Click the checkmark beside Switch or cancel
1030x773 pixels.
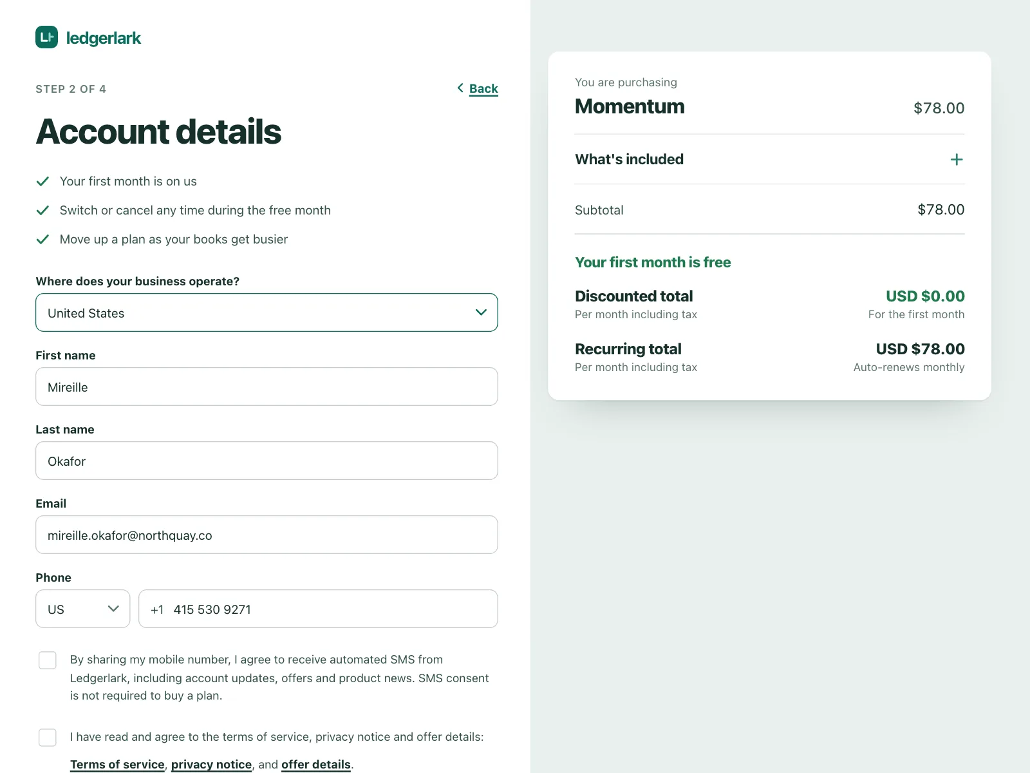click(x=42, y=211)
